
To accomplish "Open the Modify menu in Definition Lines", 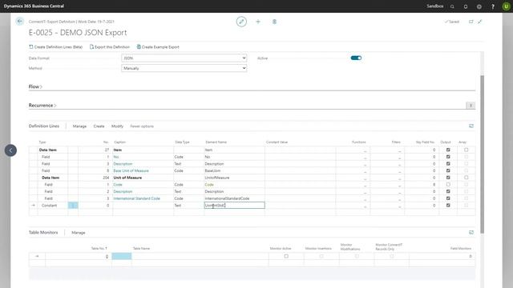I will (117, 126).
